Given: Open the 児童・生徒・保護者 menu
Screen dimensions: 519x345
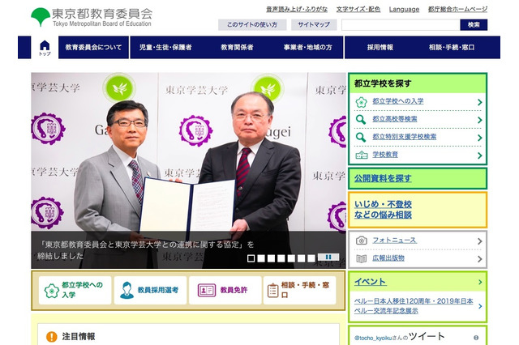Looking at the screenshot, I should (x=165, y=48).
